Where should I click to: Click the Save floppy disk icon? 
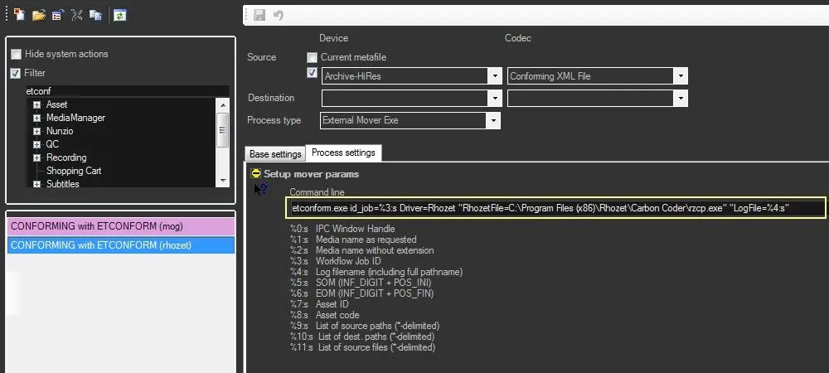[x=259, y=15]
